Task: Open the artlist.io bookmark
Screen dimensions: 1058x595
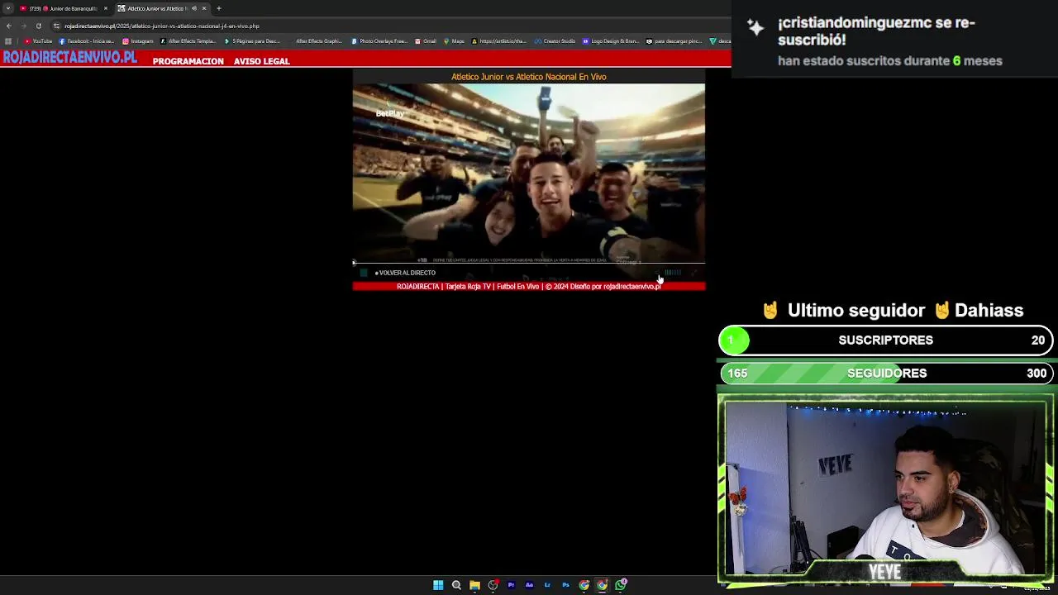Action: (499, 40)
